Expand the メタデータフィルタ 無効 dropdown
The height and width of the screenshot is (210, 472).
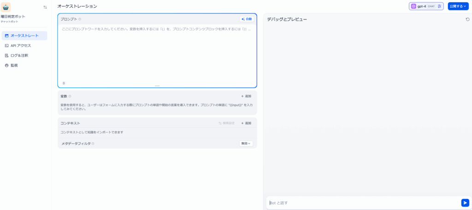click(246, 144)
